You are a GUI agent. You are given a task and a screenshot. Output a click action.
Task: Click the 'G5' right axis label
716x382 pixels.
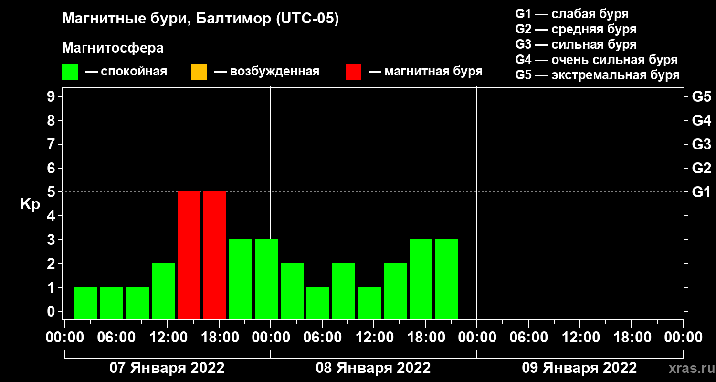701,96
